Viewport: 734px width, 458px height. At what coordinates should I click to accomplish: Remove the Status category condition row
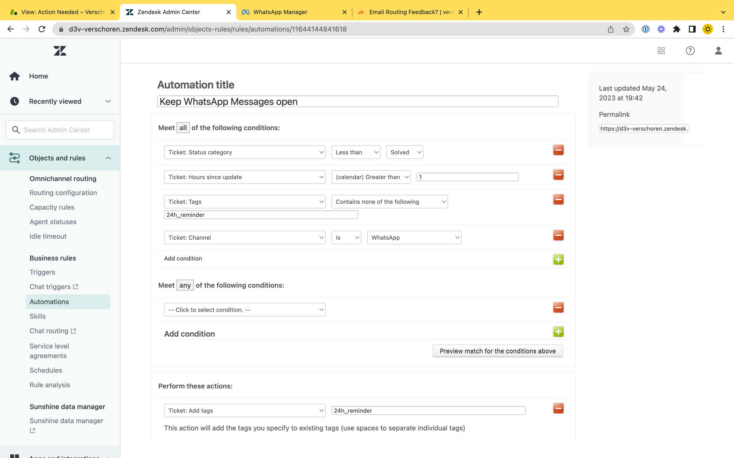[558, 150]
